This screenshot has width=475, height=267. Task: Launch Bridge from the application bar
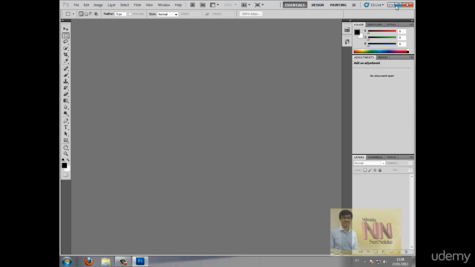click(x=192, y=5)
